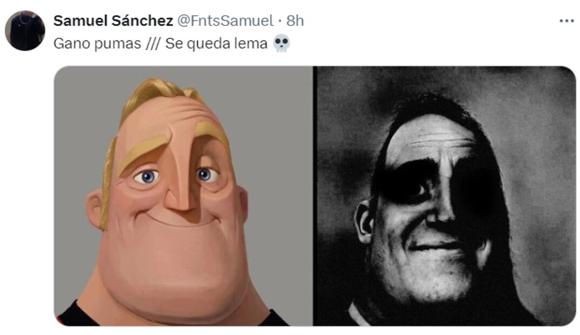Image resolution: width=580 pixels, height=335 pixels.
Task: Open the right dark black-and-white image
Action: coord(444,196)
